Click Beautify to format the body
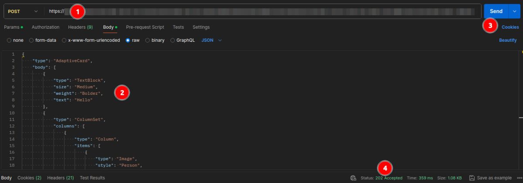Viewport: 523px width, 183px height. tap(507, 40)
